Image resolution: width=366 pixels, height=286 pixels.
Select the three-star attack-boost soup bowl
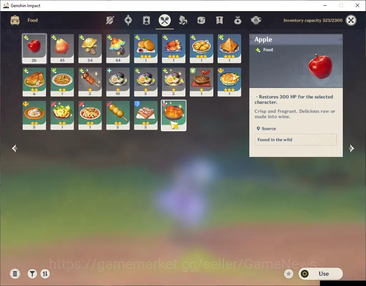[229, 82]
